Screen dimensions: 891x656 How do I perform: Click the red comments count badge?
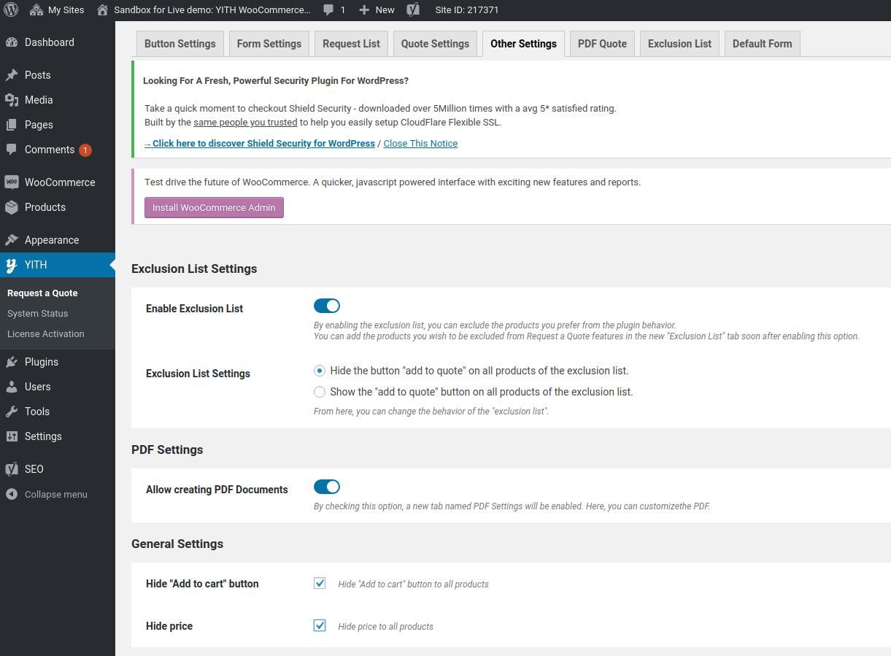(85, 150)
